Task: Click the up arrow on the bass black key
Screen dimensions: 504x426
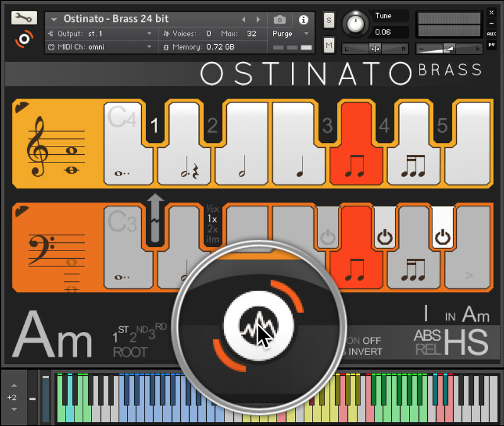Action: (x=155, y=219)
